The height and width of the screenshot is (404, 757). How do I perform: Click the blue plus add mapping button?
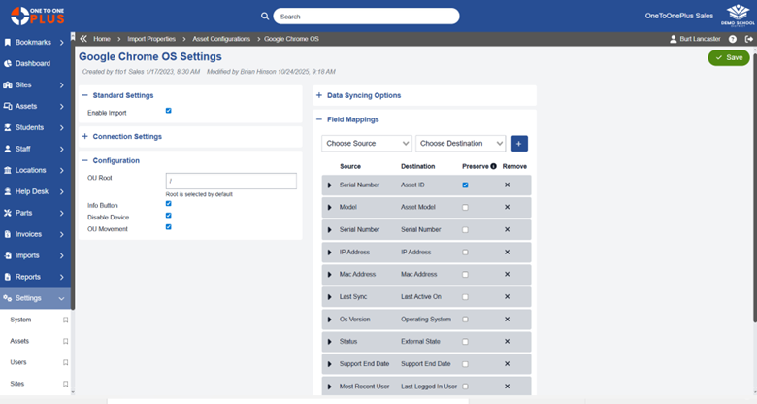[519, 144]
